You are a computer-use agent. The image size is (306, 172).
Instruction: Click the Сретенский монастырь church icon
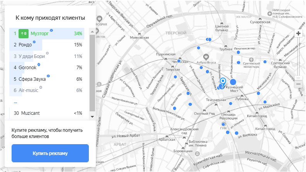[251, 60]
